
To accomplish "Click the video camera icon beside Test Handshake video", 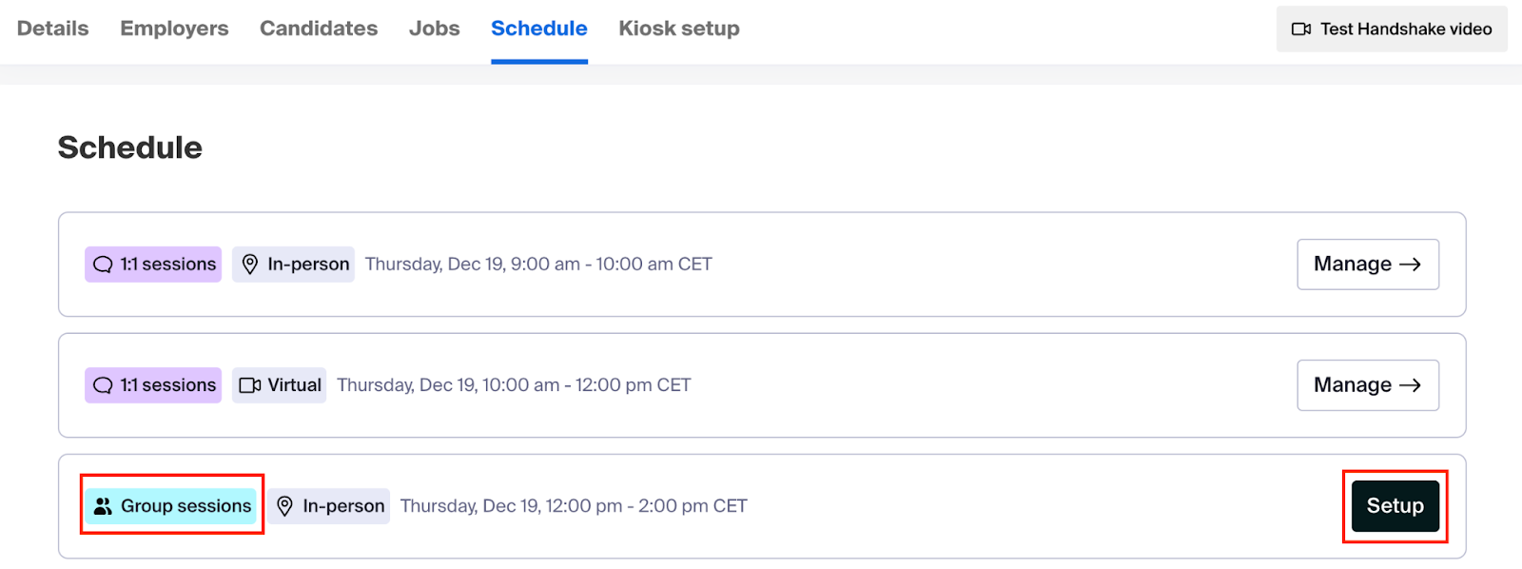I will coord(1301,29).
